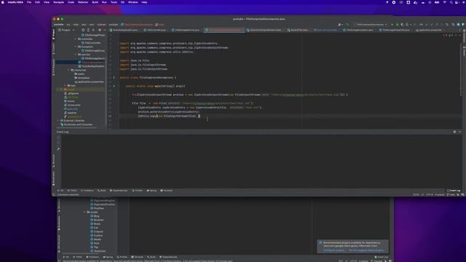
Task: Open macOS Spotlight search icon
Action: click(x=451, y=2)
